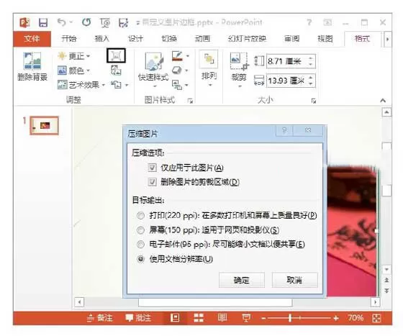
Task: Click the zoom slider handle
Action: pos(290,318)
